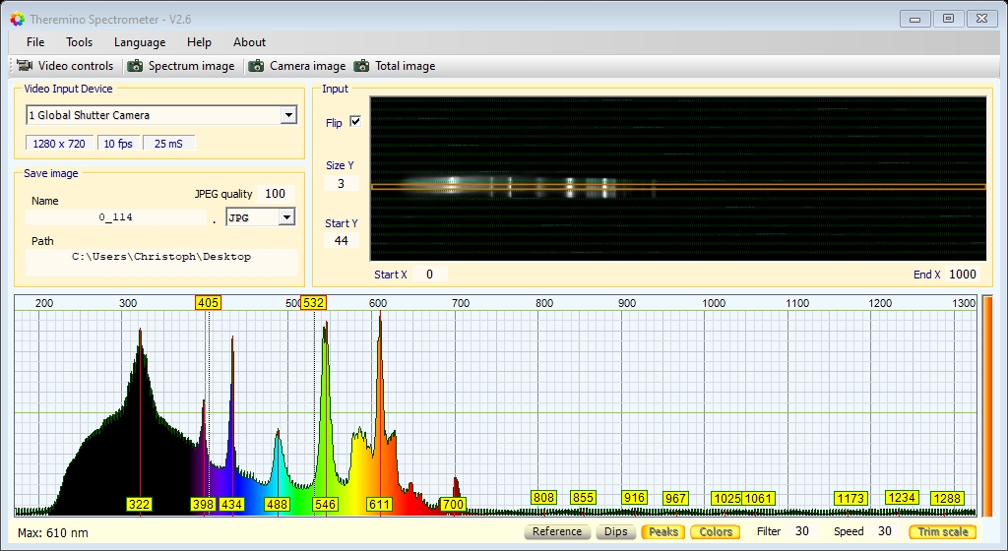This screenshot has height=551, width=1008.
Task: Open the Tools menu
Action: click(79, 41)
